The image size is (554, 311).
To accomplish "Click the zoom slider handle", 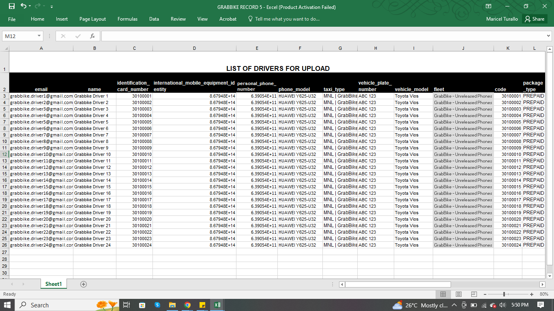I will pos(504,294).
